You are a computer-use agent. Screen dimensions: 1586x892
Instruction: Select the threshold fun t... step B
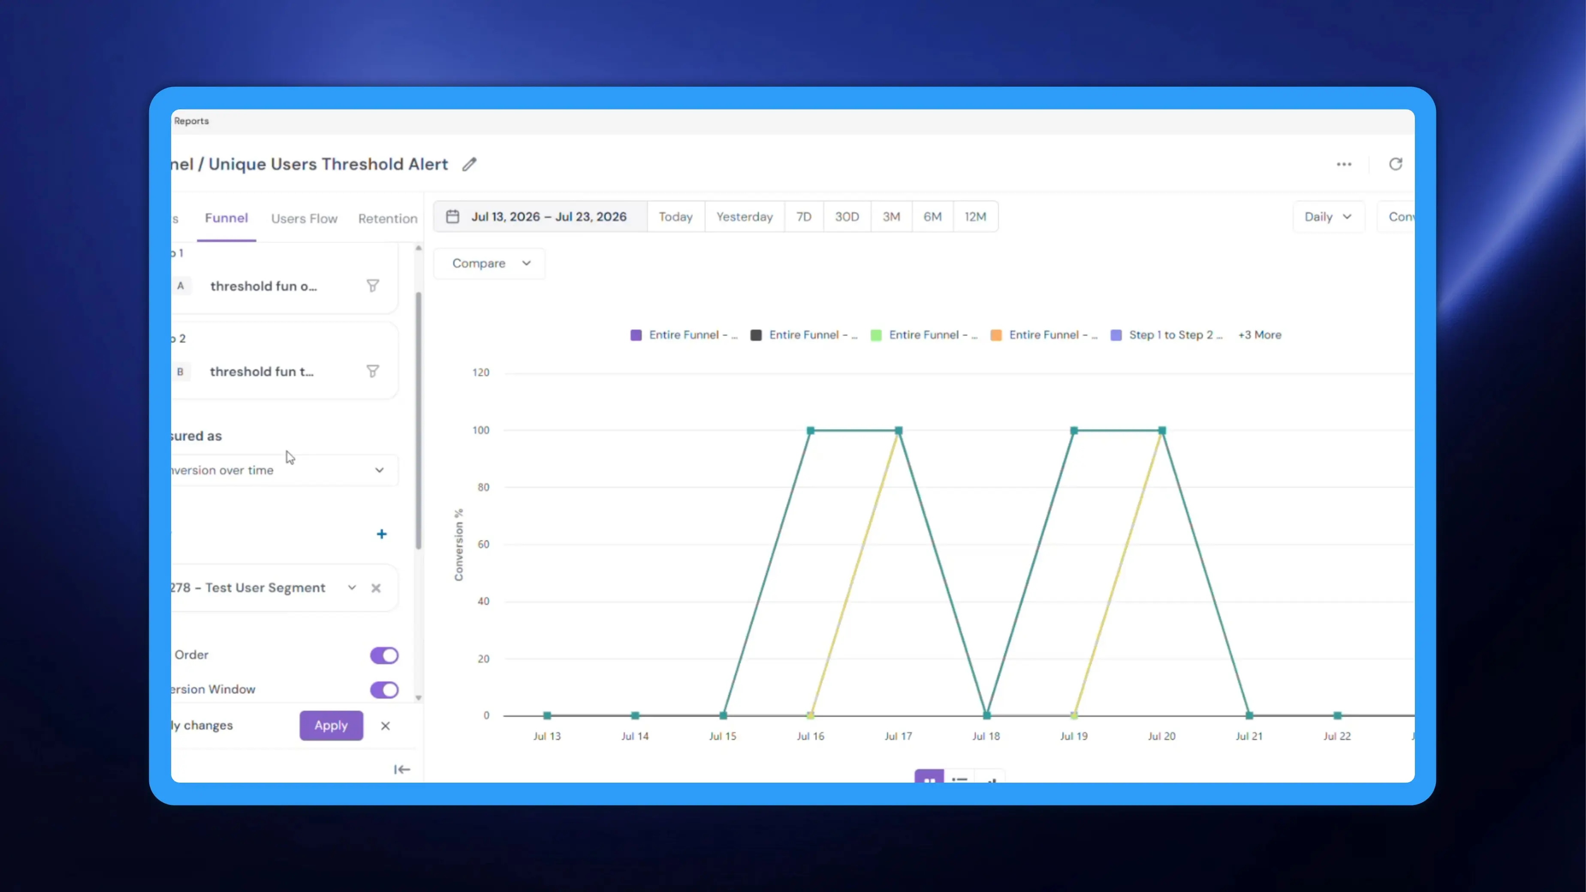(262, 372)
